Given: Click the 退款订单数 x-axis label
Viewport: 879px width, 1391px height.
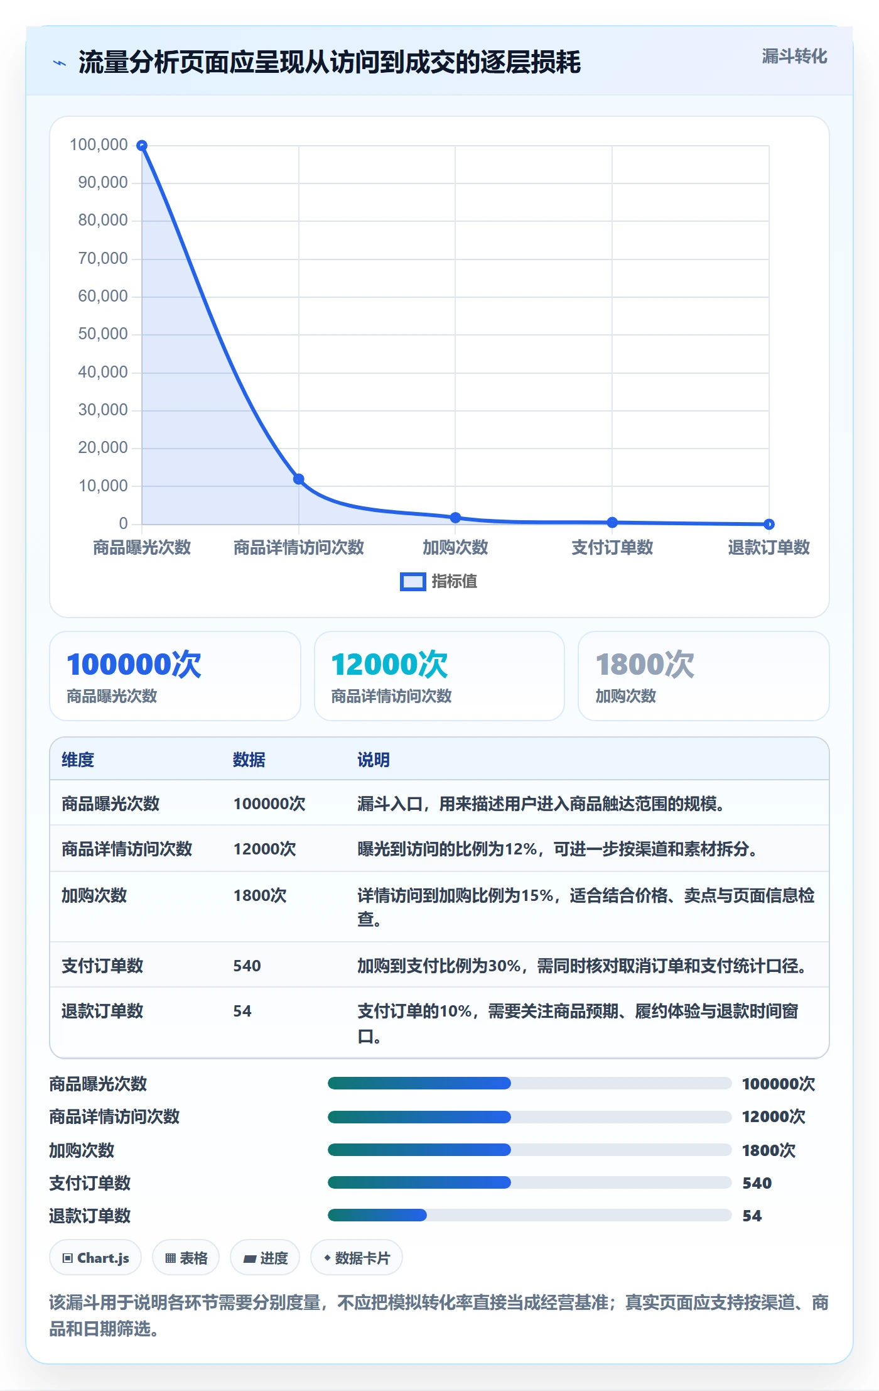Looking at the screenshot, I should click(x=769, y=547).
